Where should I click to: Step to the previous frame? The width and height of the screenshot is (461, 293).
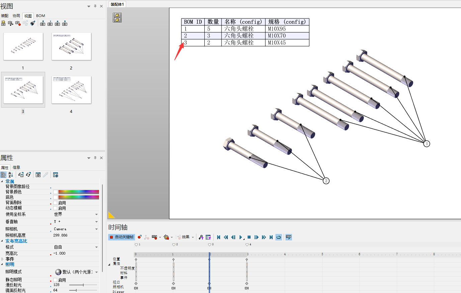tap(234, 237)
